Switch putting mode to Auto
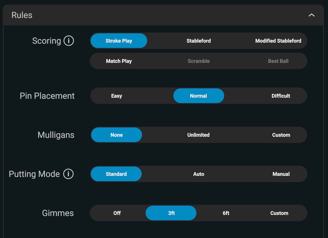 point(199,174)
